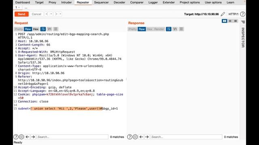Select the Repeater tab
Image resolution: width=259 pixels, height=145 pixels.
(x=83, y=2)
